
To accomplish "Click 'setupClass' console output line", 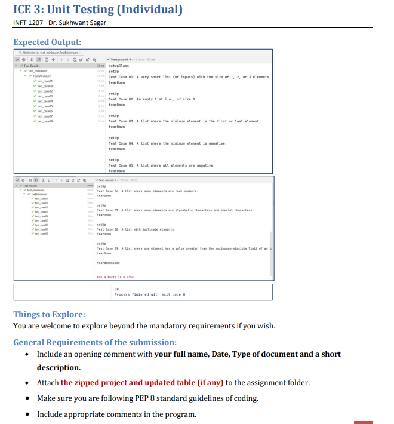I will point(119,66).
